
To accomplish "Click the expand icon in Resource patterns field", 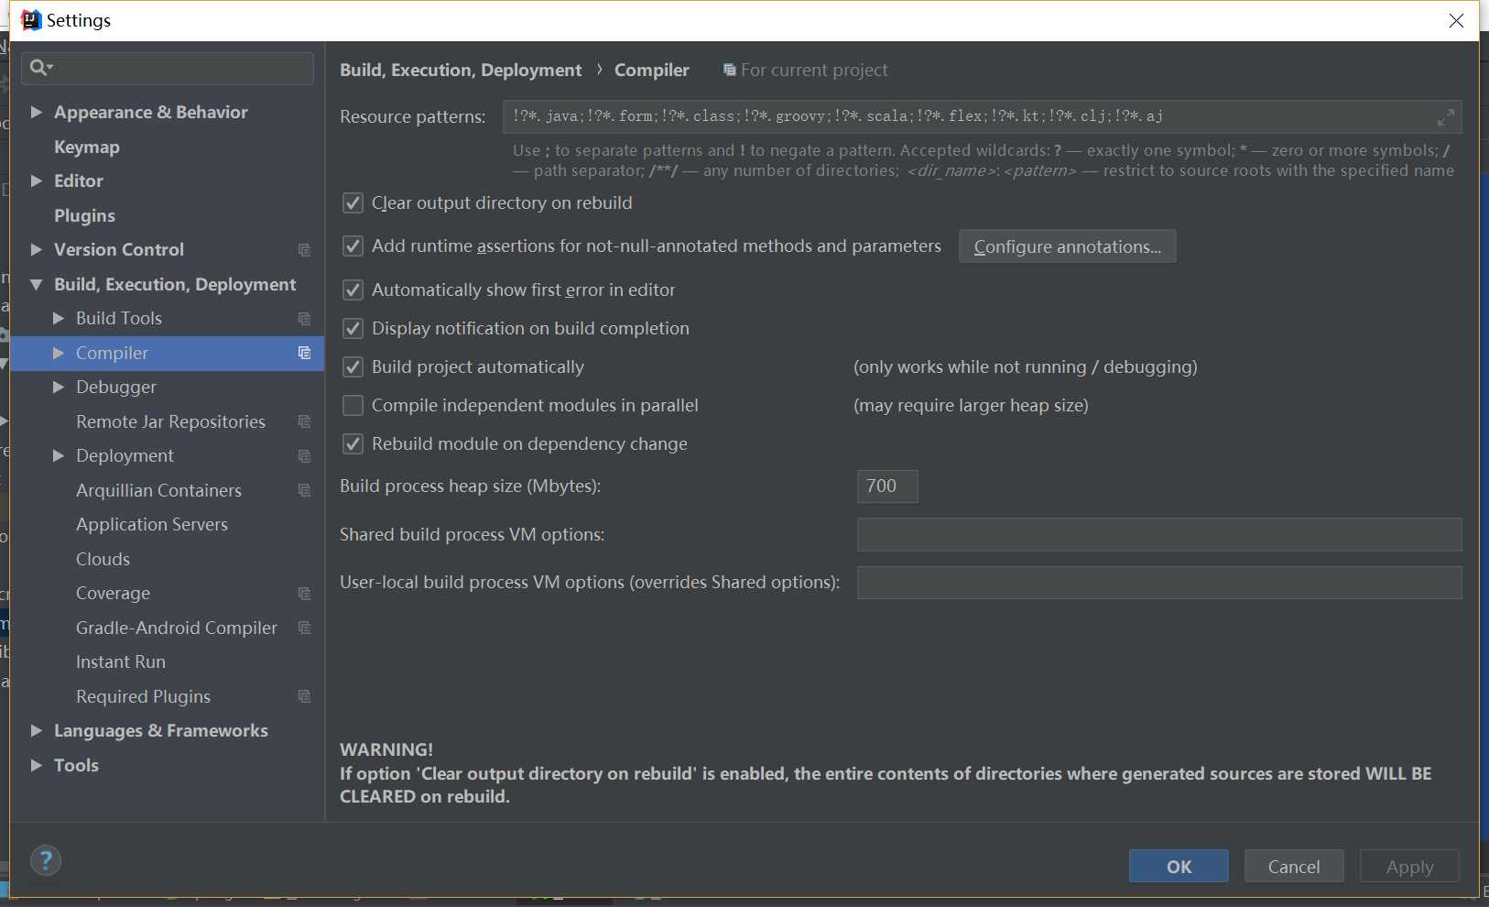I will click(x=1445, y=117).
